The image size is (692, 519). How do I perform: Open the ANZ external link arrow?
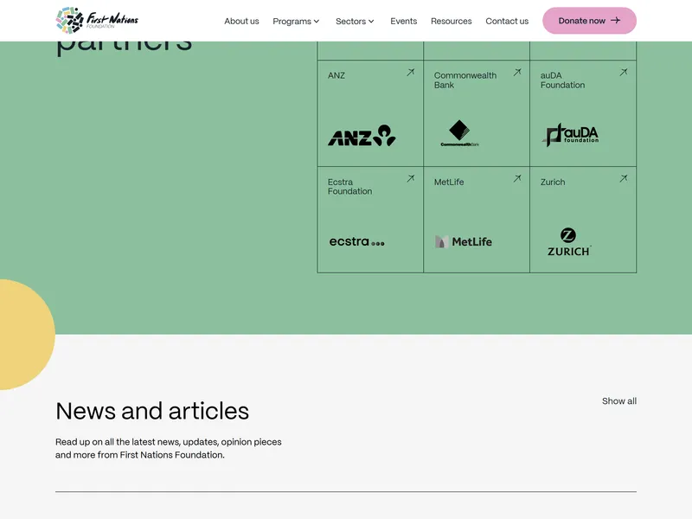[x=411, y=72]
